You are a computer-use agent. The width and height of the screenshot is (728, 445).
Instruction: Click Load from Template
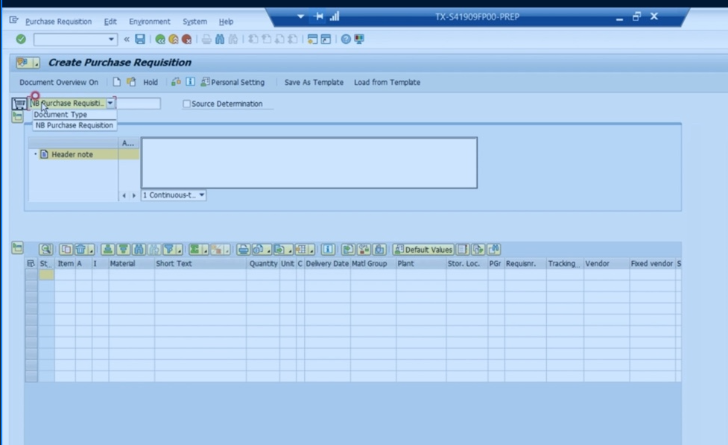[x=387, y=82]
